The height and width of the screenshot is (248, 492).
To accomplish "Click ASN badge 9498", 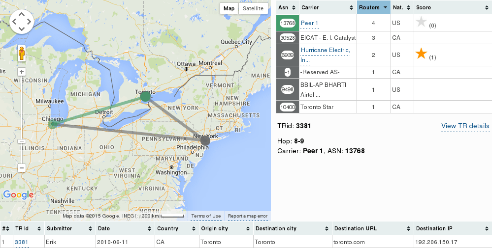I will (288, 89).
